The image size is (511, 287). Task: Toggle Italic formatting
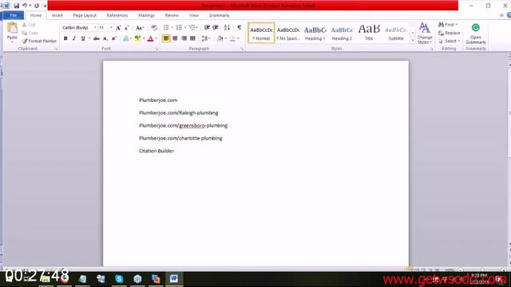(74, 39)
